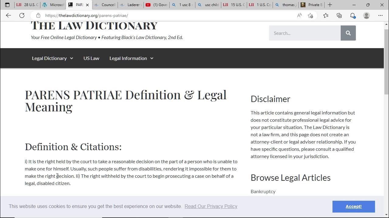This screenshot has width=389, height=218.
Task: Open the Bankruptcy legal articles link
Action: (263, 191)
